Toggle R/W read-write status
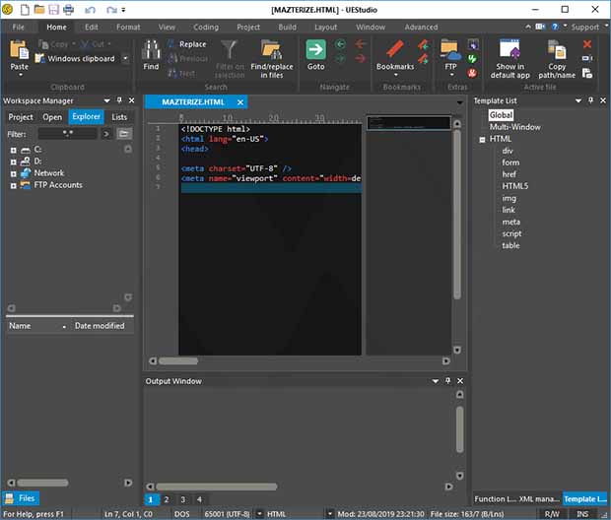This screenshot has height=520, width=611. (x=552, y=514)
